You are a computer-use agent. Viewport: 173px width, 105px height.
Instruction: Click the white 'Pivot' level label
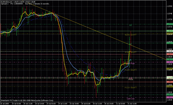click(131, 80)
